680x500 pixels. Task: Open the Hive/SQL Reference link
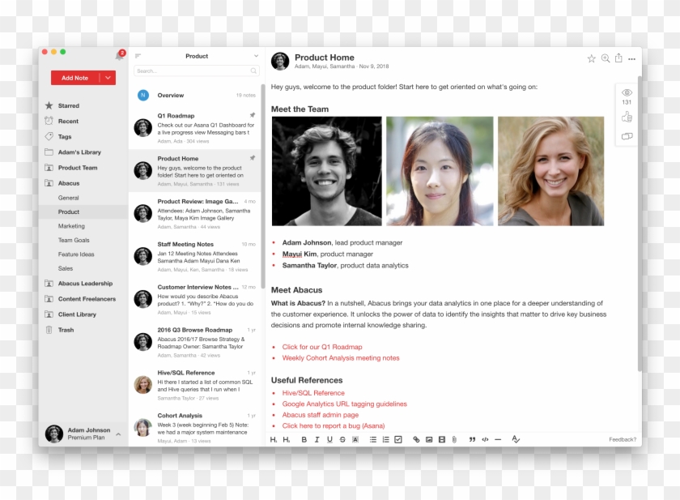point(312,393)
